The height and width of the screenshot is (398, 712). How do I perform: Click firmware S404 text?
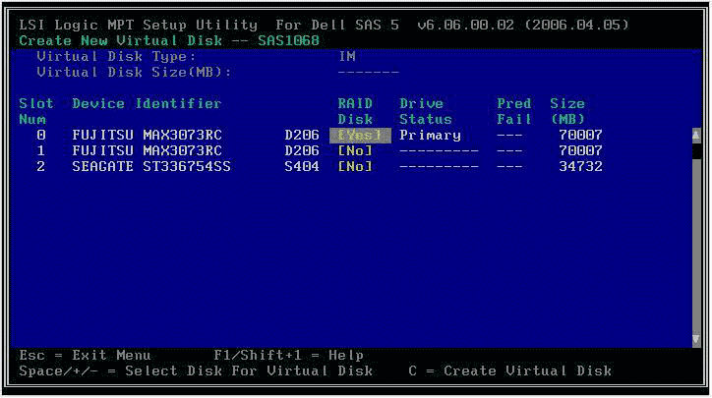tap(302, 166)
